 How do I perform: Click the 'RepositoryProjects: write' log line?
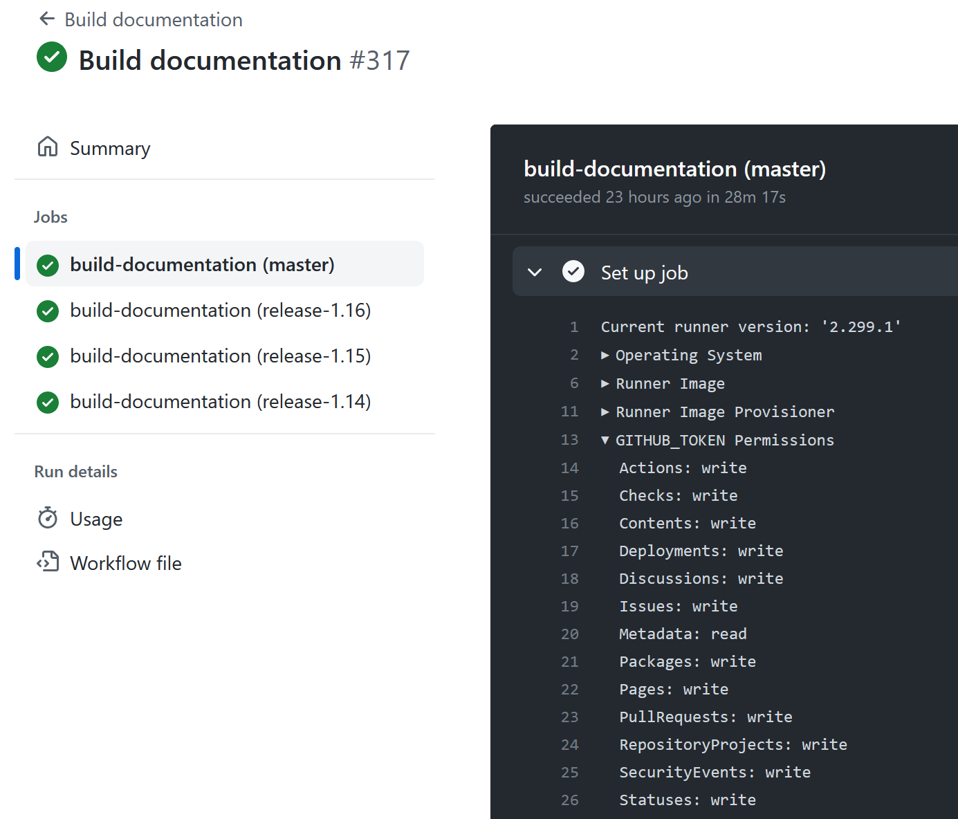point(733,744)
